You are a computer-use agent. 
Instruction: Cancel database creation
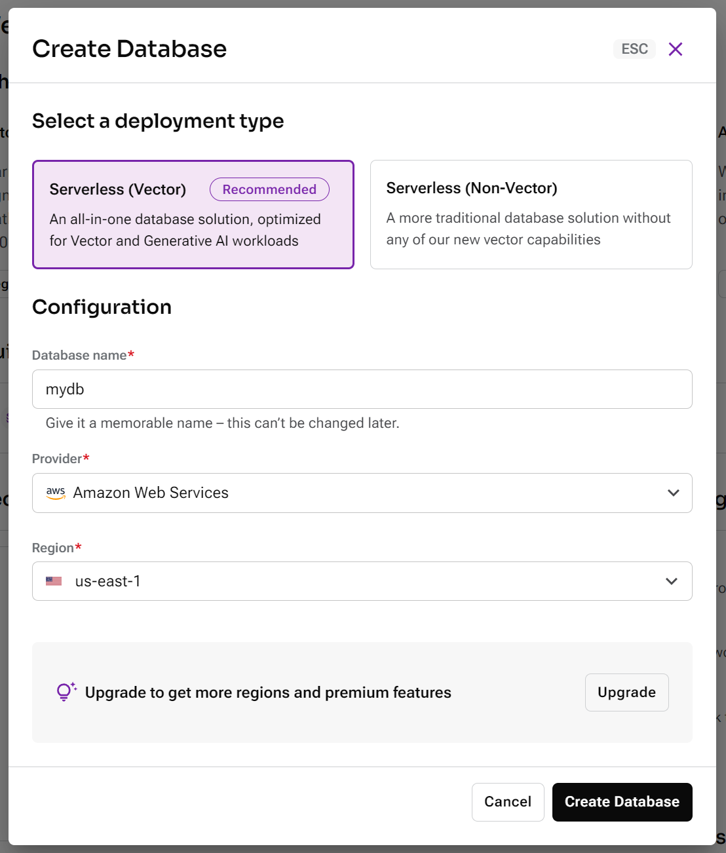[508, 802]
